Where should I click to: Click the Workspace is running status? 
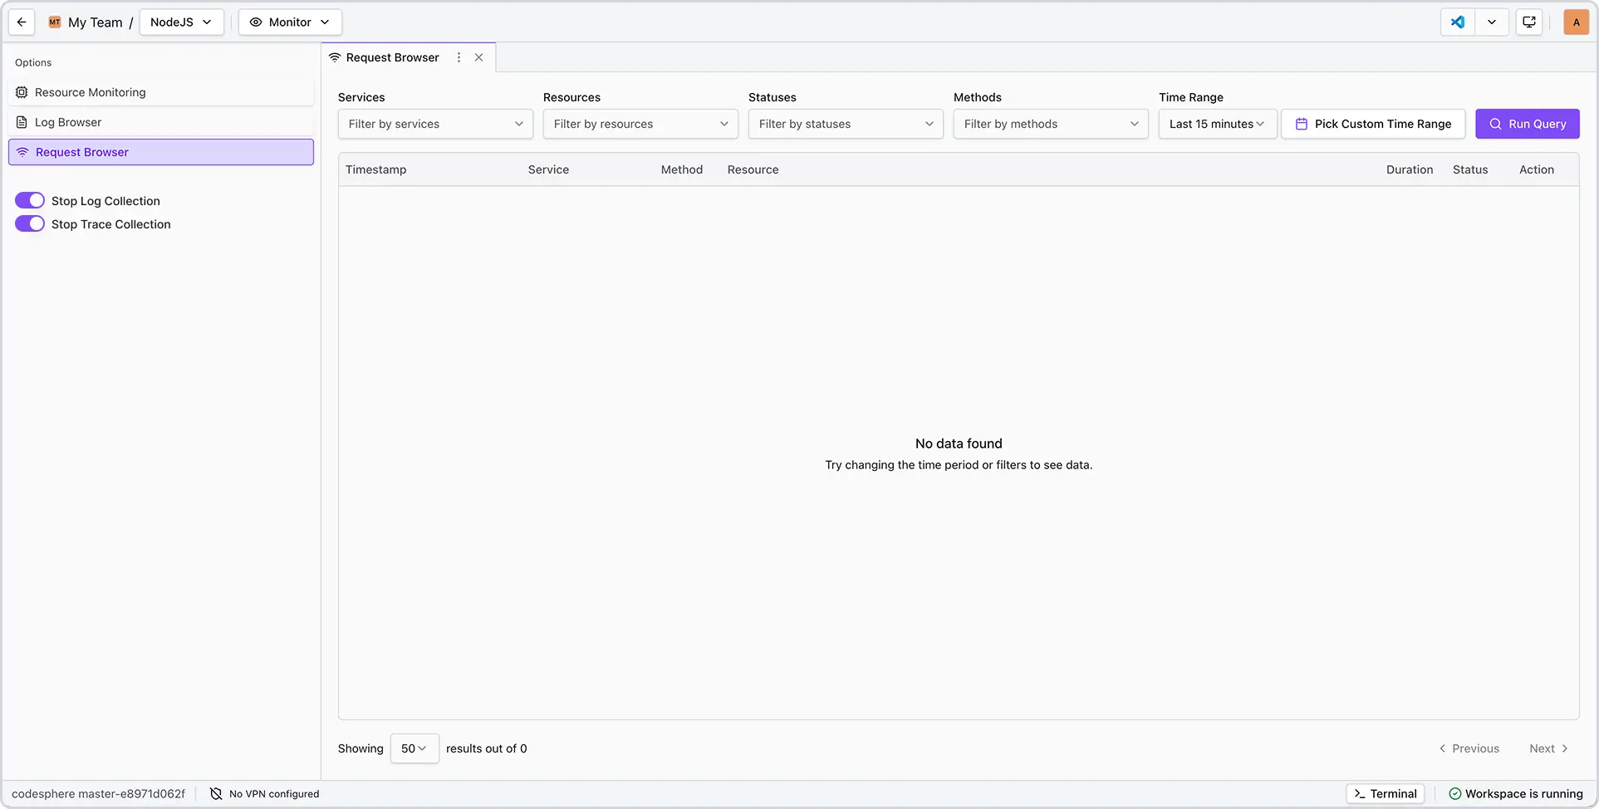coord(1516,794)
